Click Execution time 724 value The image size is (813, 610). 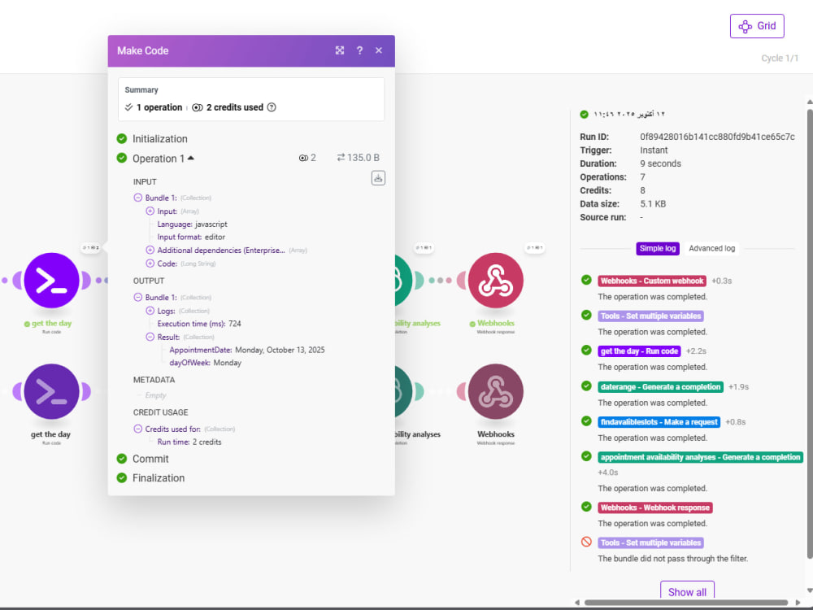pos(235,324)
